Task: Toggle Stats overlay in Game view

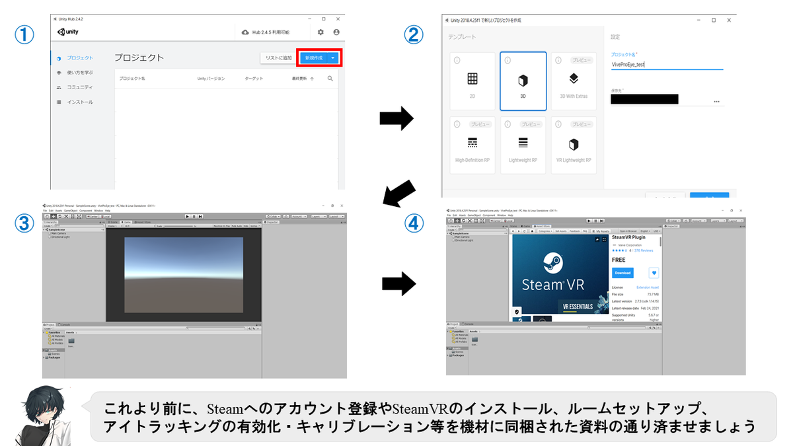Action: point(246,225)
